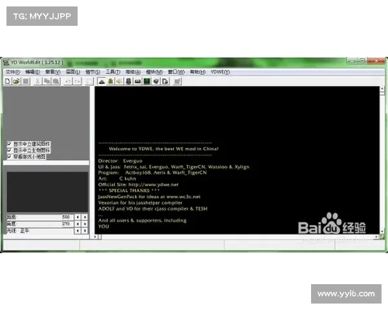
Task: Click right arrow in the 正午 row
Action: [x=85, y=231]
